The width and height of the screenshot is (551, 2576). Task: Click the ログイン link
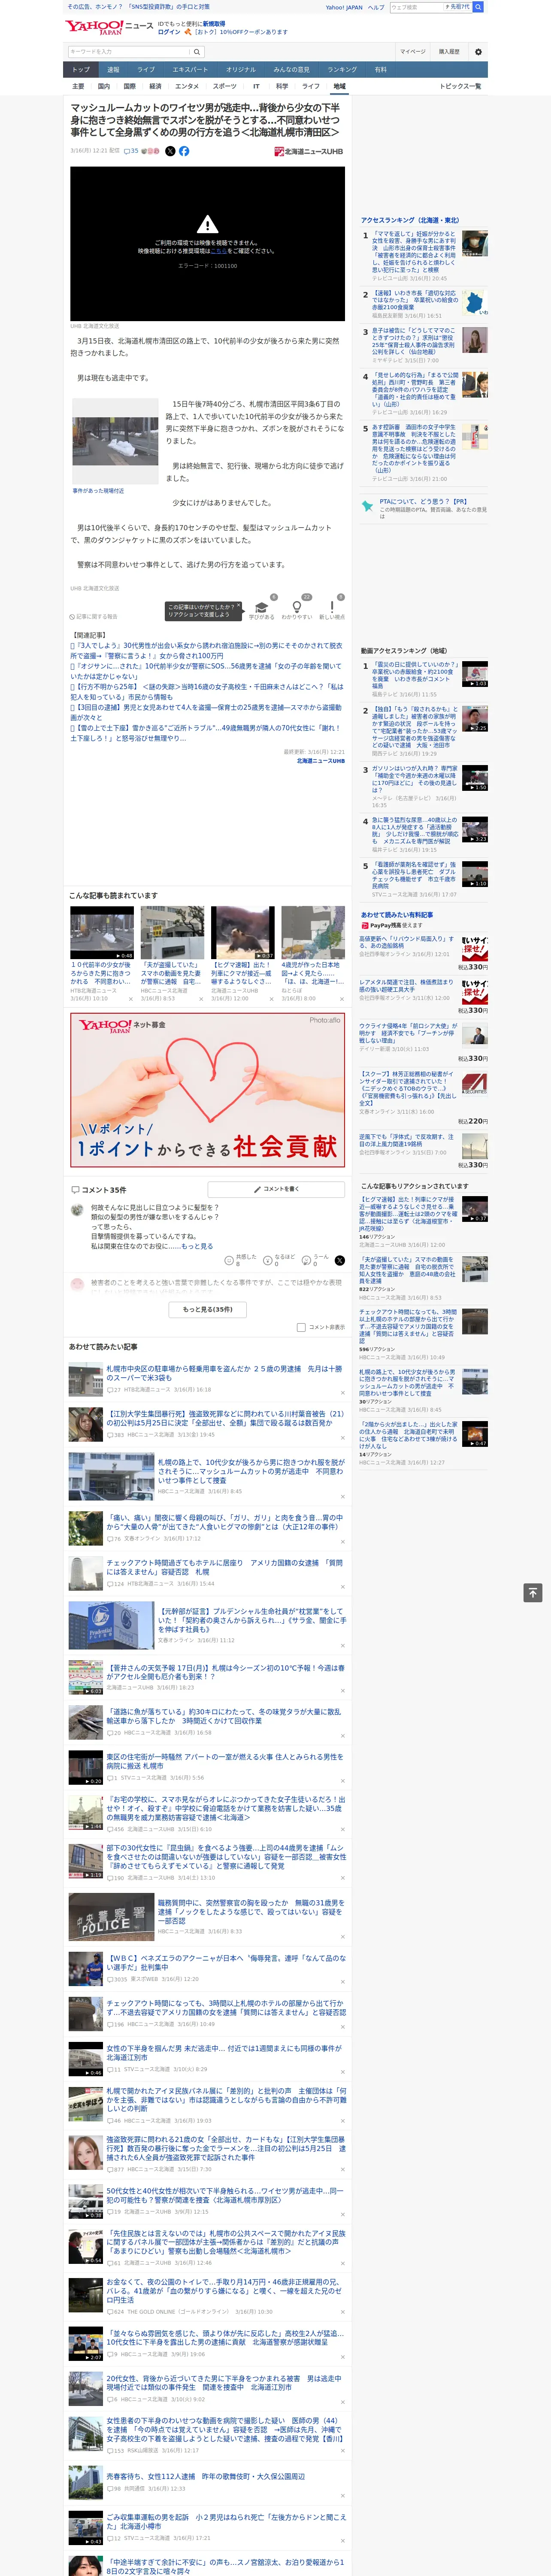tap(169, 32)
